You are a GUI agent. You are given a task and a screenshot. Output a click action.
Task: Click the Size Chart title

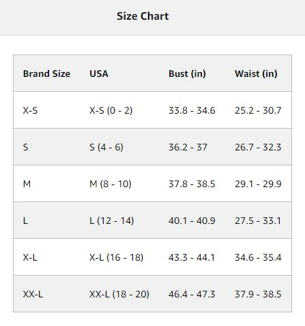(x=143, y=16)
